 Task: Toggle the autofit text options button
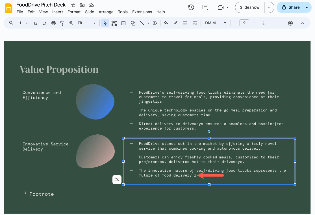tap(117, 180)
